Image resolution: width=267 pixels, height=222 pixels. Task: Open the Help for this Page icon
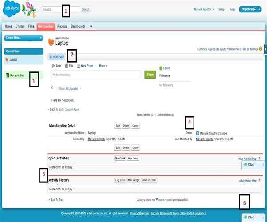pos(260,48)
